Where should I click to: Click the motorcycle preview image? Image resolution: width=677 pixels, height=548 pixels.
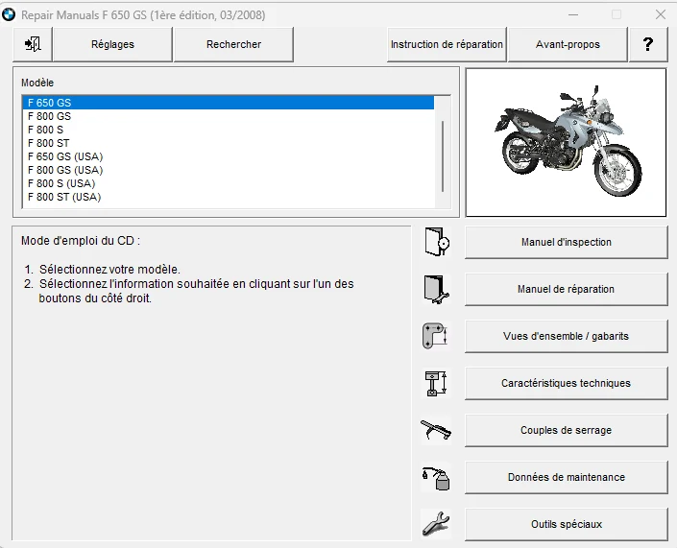tap(566, 142)
